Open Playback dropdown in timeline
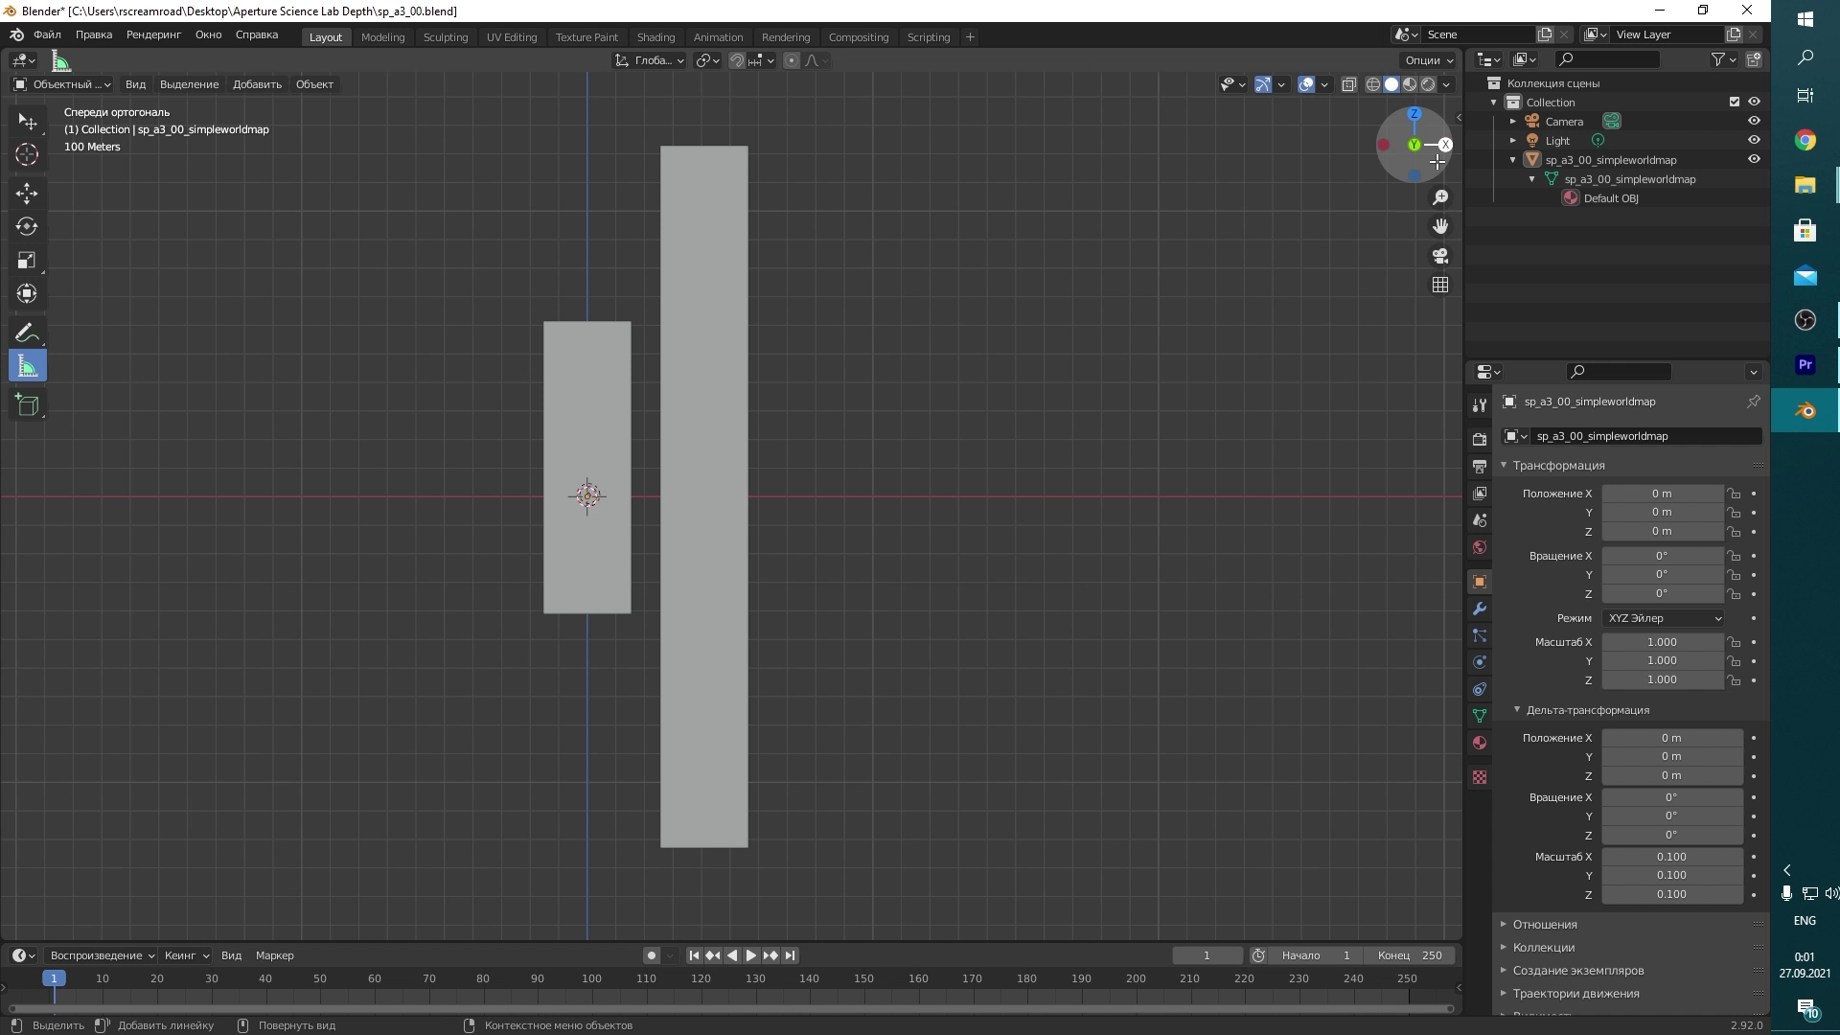This screenshot has height=1035, width=1840. [x=102, y=955]
